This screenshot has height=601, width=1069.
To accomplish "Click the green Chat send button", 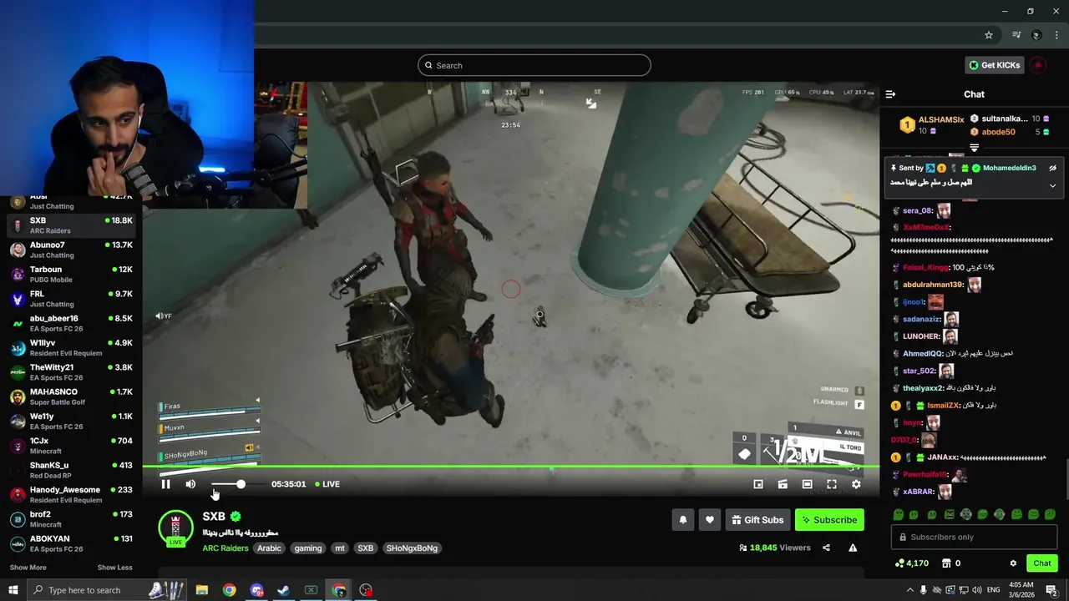I will coord(1041,563).
